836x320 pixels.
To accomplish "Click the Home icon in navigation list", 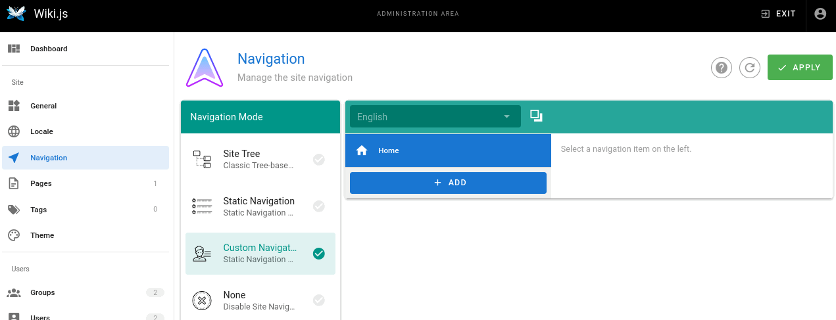I will [x=361, y=150].
